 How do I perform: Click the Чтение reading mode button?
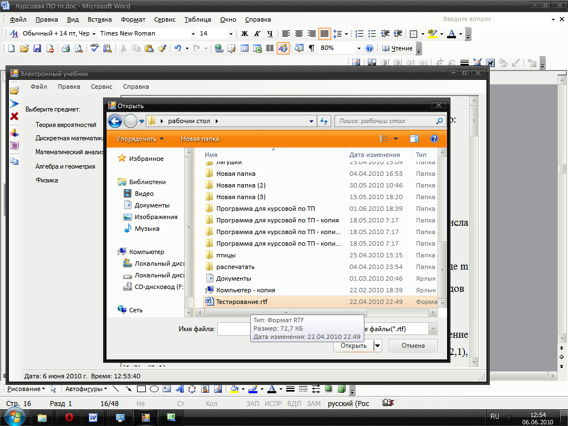tap(397, 48)
